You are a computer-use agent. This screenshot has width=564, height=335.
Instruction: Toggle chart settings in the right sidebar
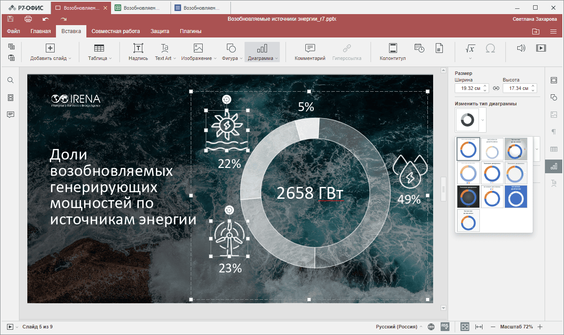554,166
